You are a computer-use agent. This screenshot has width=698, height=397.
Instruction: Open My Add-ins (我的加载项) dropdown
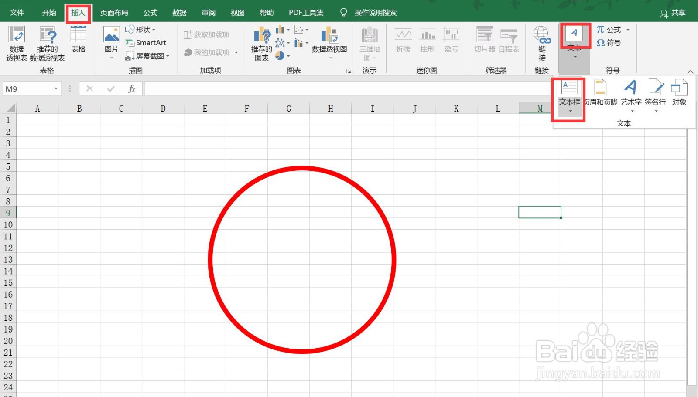pyautogui.click(x=211, y=52)
